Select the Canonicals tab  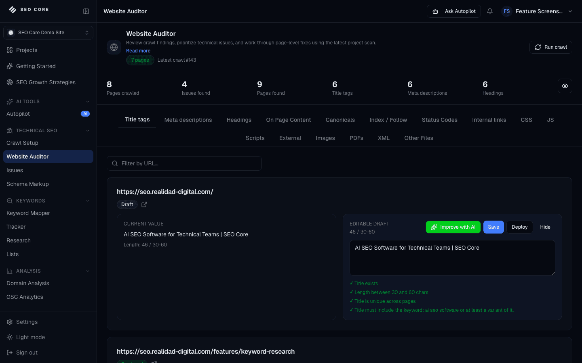(x=340, y=120)
